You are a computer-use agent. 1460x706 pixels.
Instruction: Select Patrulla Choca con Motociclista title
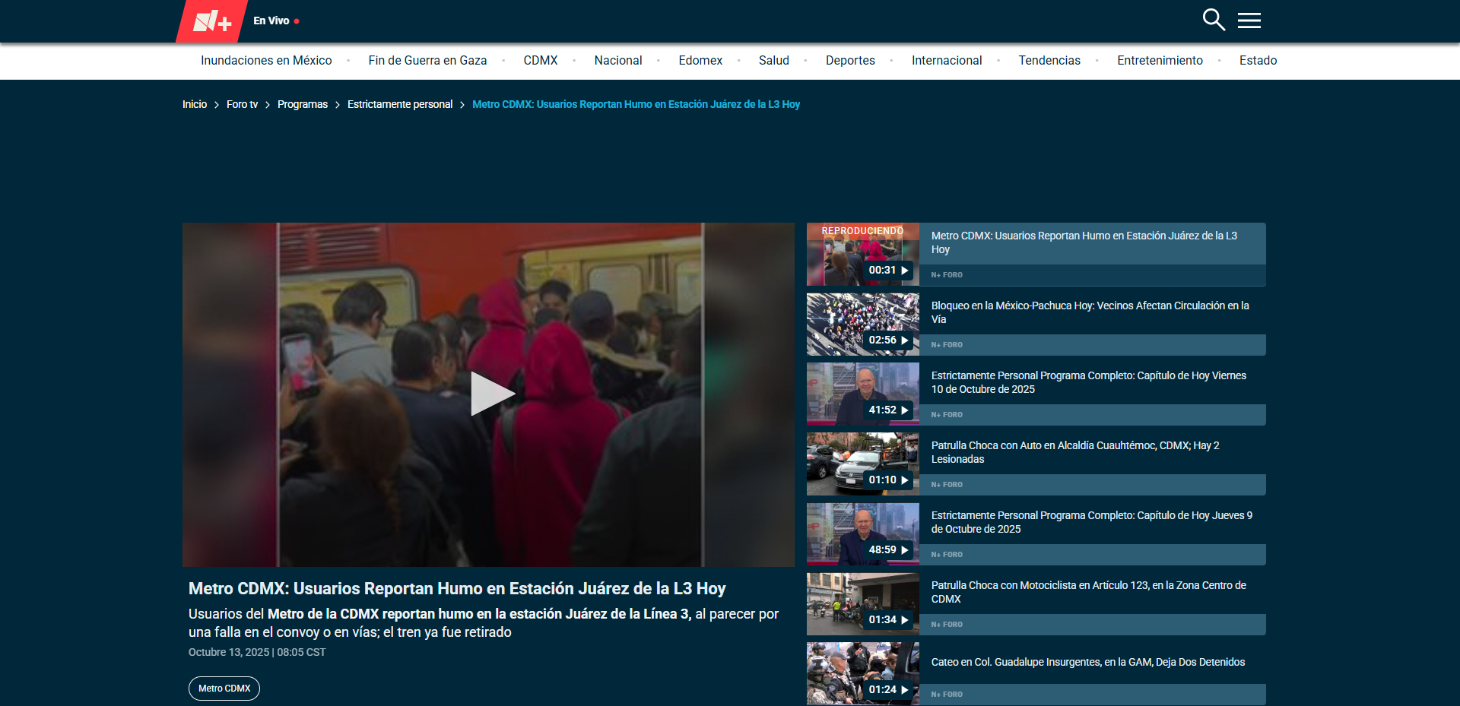[x=1089, y=592]
